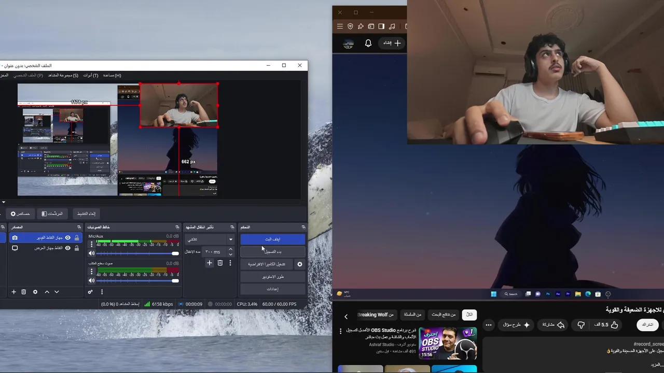This screenshot has height=373, width=664.
Task: Click the share arrow button on YouTube
Action: [x=553, y=325]
